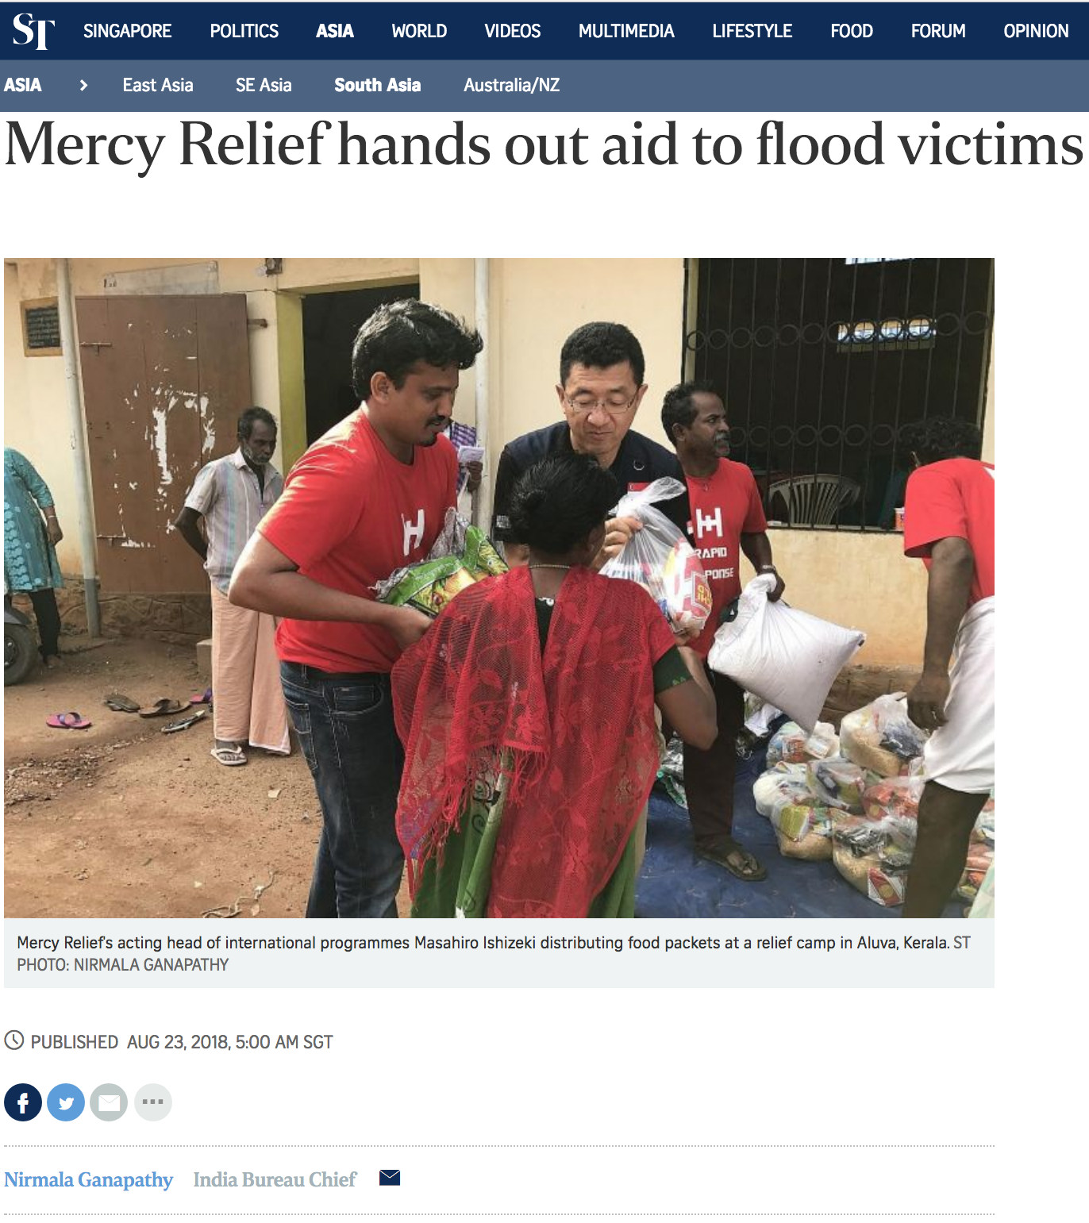Click the flood relief article photo
The image size is (1089, 1223).
pos(499,588)
